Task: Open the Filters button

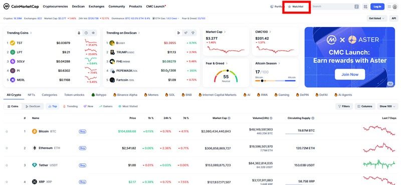Action: [344, 106]
